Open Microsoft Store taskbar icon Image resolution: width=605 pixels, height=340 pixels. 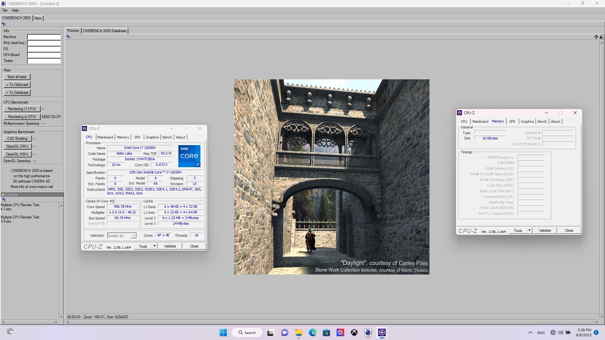(326, 333)
